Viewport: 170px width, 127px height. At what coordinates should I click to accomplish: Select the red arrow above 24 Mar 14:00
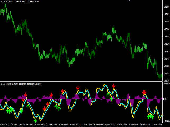click(62, 91)
